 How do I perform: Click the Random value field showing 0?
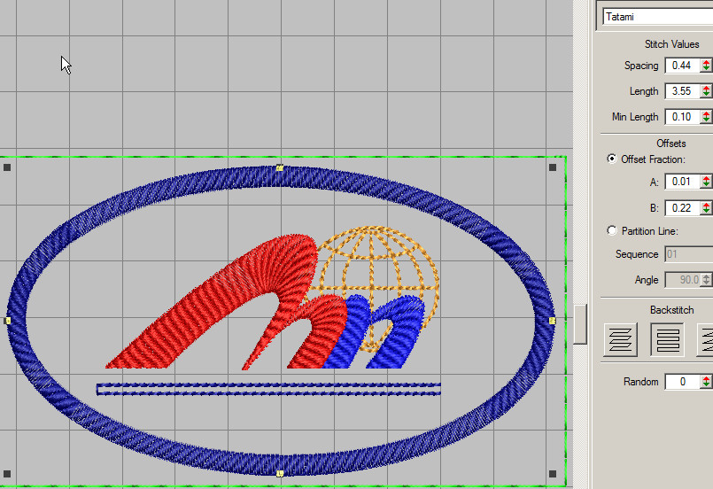click(x=682, y=382)
